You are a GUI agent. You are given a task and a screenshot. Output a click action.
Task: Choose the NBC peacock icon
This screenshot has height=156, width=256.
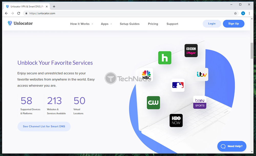click(146, 75)
